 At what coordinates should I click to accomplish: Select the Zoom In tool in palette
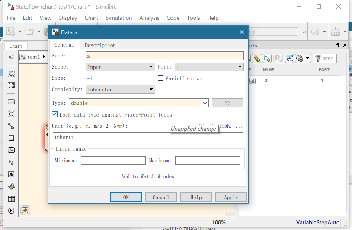click(11, 73)
